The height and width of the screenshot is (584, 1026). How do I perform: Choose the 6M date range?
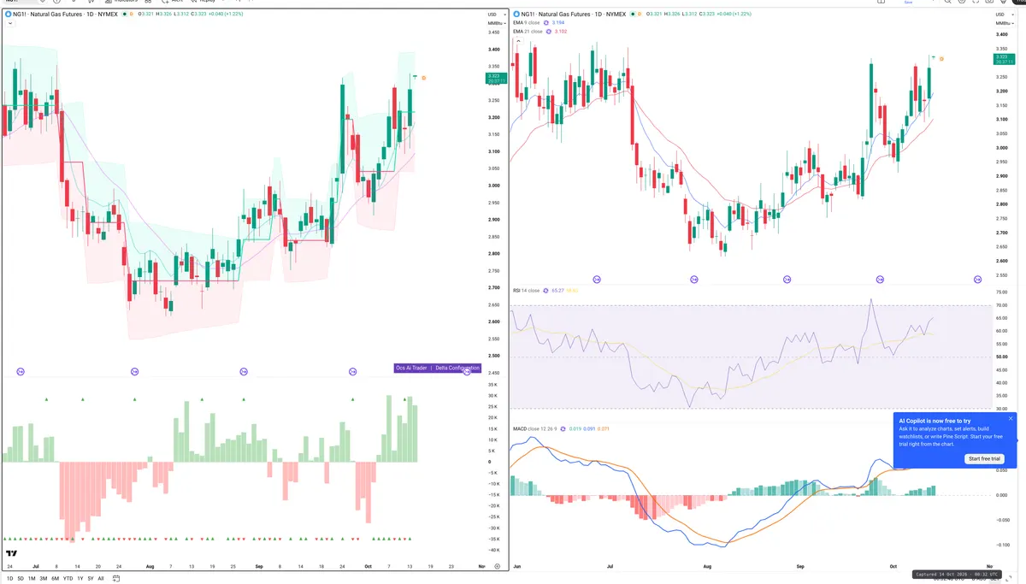[x=55, y=579]
